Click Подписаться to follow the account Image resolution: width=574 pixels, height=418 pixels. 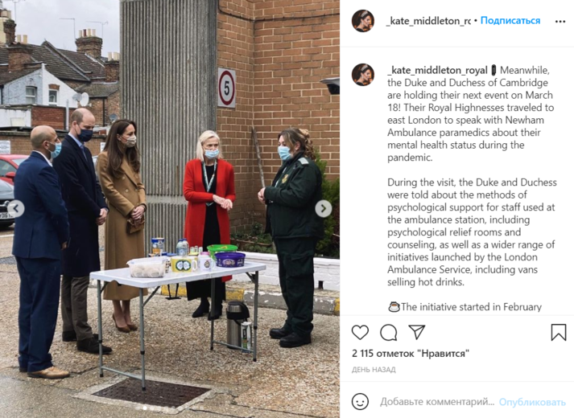tap(510, 20)
